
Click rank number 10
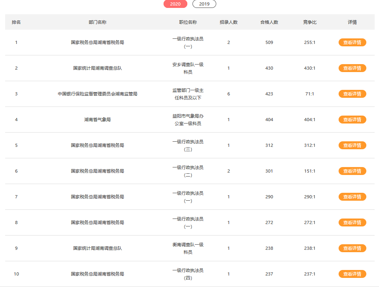pos(16,274)
